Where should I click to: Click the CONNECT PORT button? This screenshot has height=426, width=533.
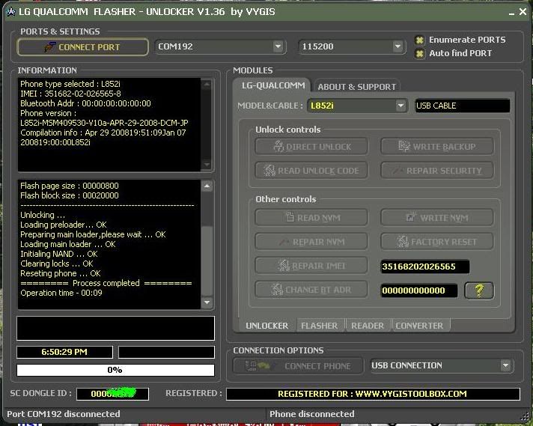coord(82,47)
